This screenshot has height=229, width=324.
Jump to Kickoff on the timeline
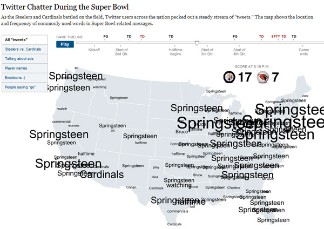(94, 50)
